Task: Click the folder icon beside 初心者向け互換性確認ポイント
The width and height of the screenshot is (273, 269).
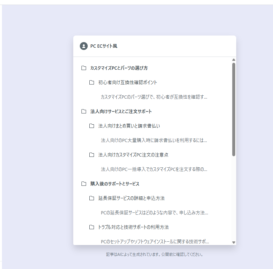Action: pos(92,83)
